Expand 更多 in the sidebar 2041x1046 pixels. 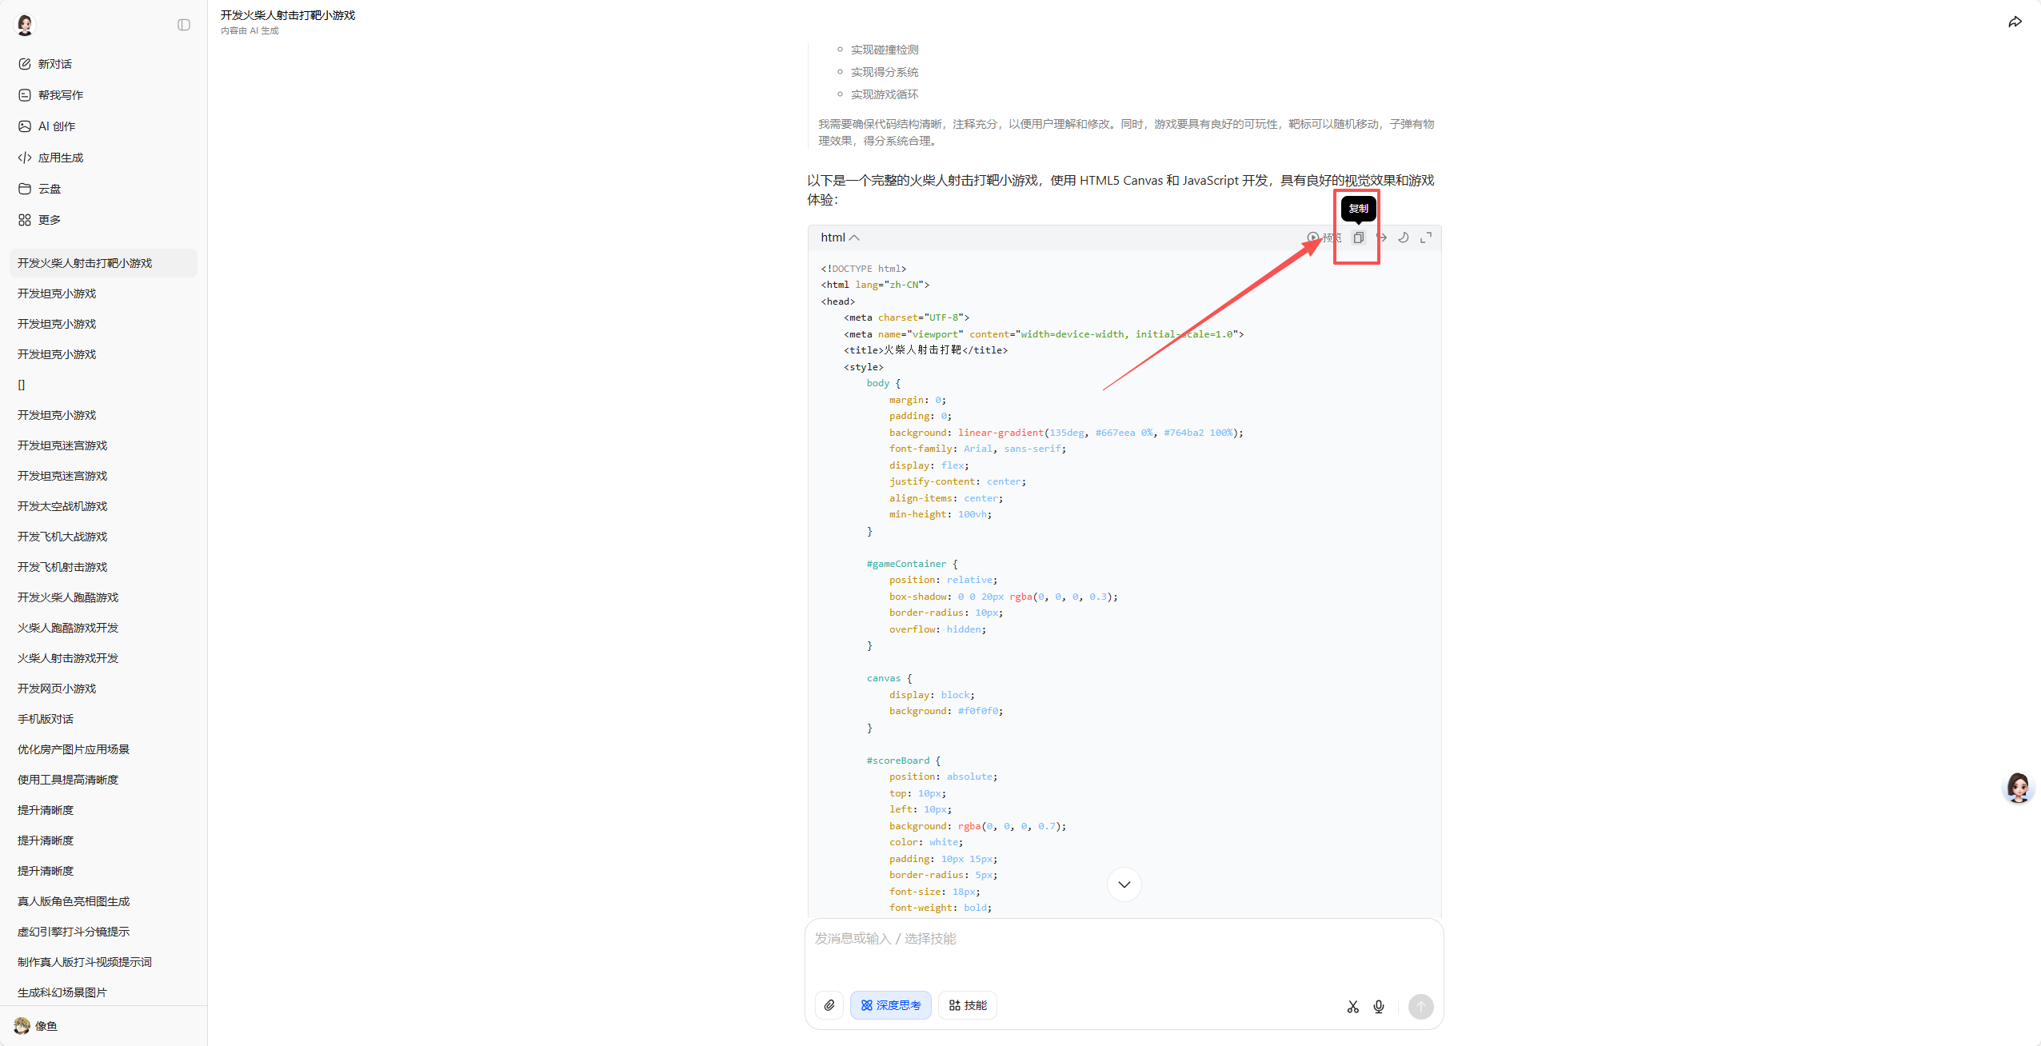click(49, 219)
